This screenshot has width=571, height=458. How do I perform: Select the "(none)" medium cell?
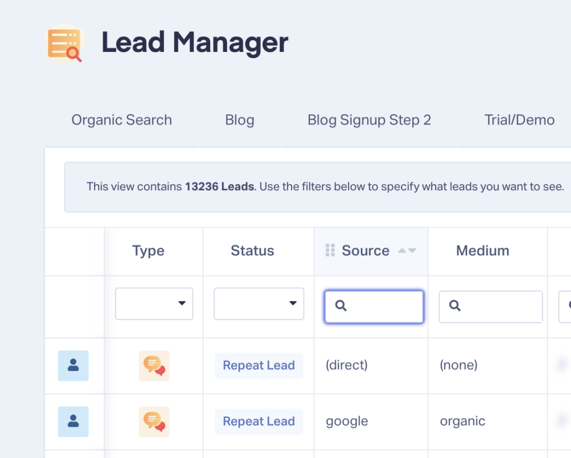(x=458, y=365)
